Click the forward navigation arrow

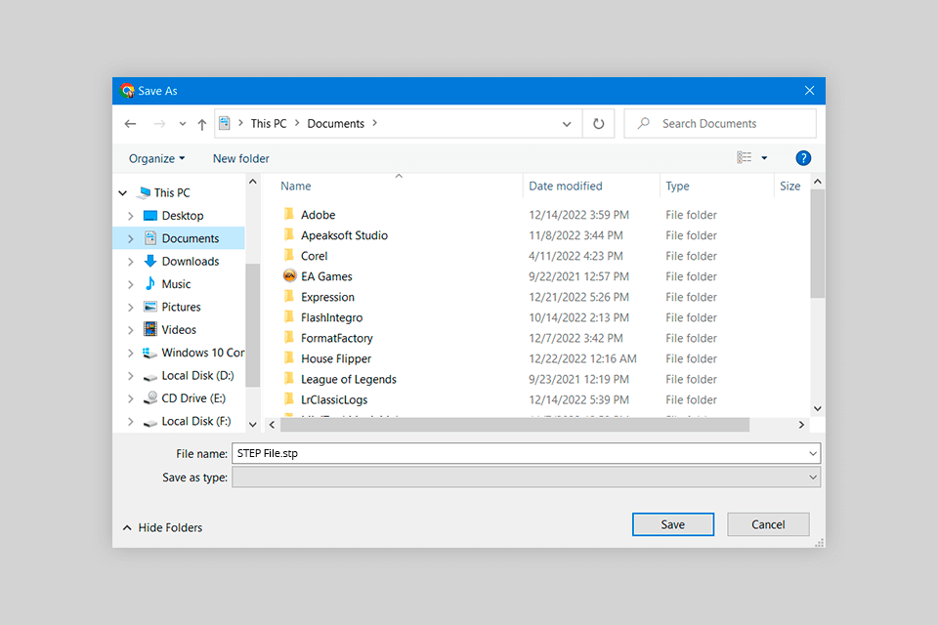pos(159,124)
